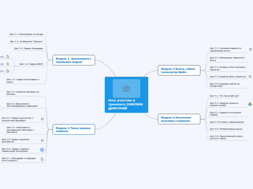Open the link icon next to Шаг 3.4
This screenshot has height=189, width=253.
[x=250, y=76]
